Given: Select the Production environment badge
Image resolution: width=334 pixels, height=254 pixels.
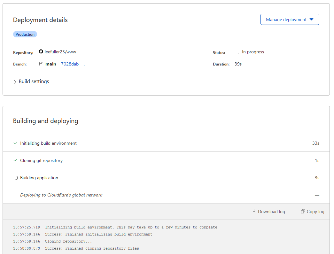Looking at the screenshot, I should pyautogui.click(x=25, y=34).
